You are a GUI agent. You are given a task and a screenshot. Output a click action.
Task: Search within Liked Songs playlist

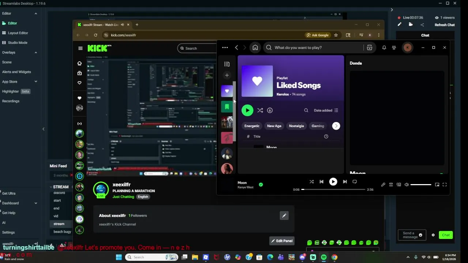click(306, 110)
